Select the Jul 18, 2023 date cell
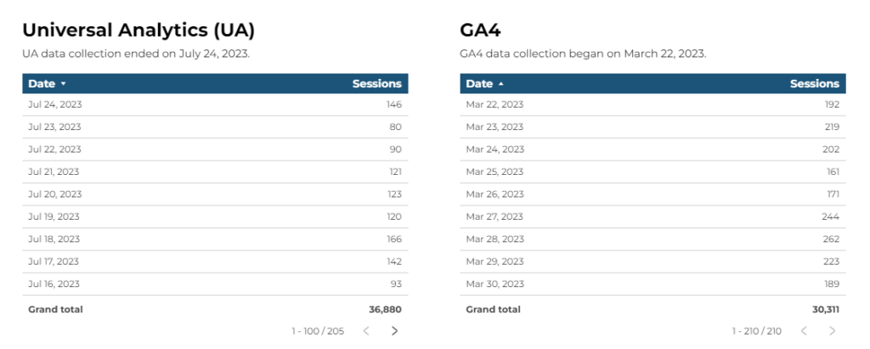This screenshot has width=870, height=349. tap(54, 239)
